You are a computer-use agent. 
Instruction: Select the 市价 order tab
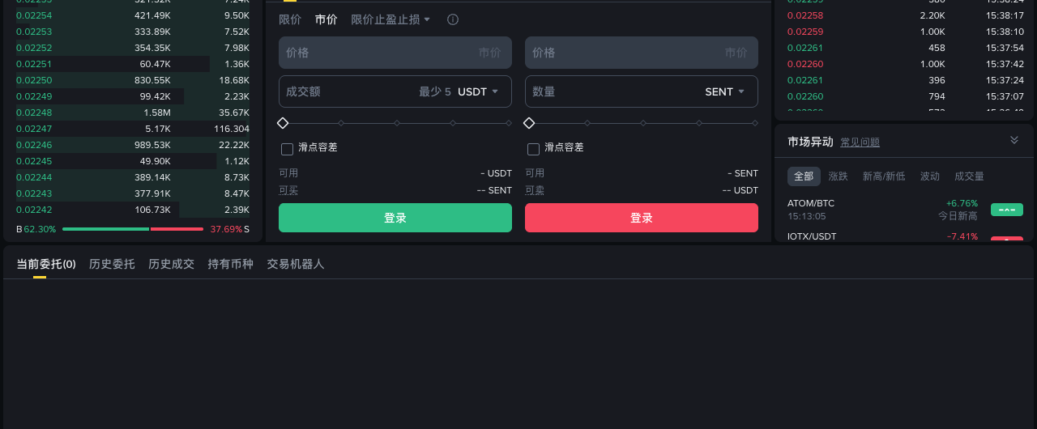point(326,19)
